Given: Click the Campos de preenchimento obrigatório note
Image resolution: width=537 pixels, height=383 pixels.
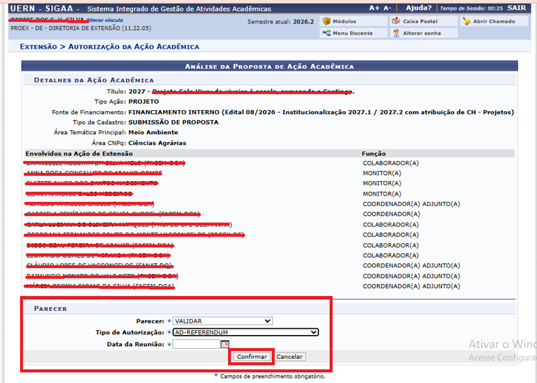Looking at the screenshot, I should 273,376.
